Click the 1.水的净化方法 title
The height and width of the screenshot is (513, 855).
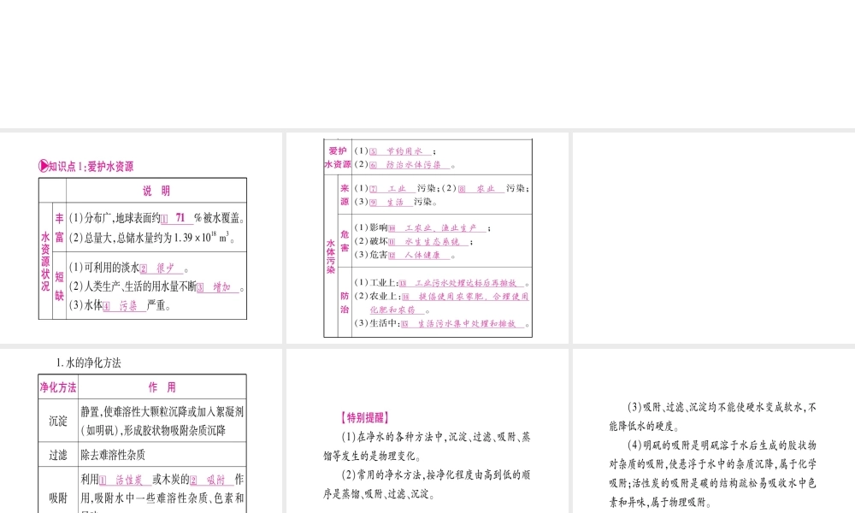tap(89, 363)
